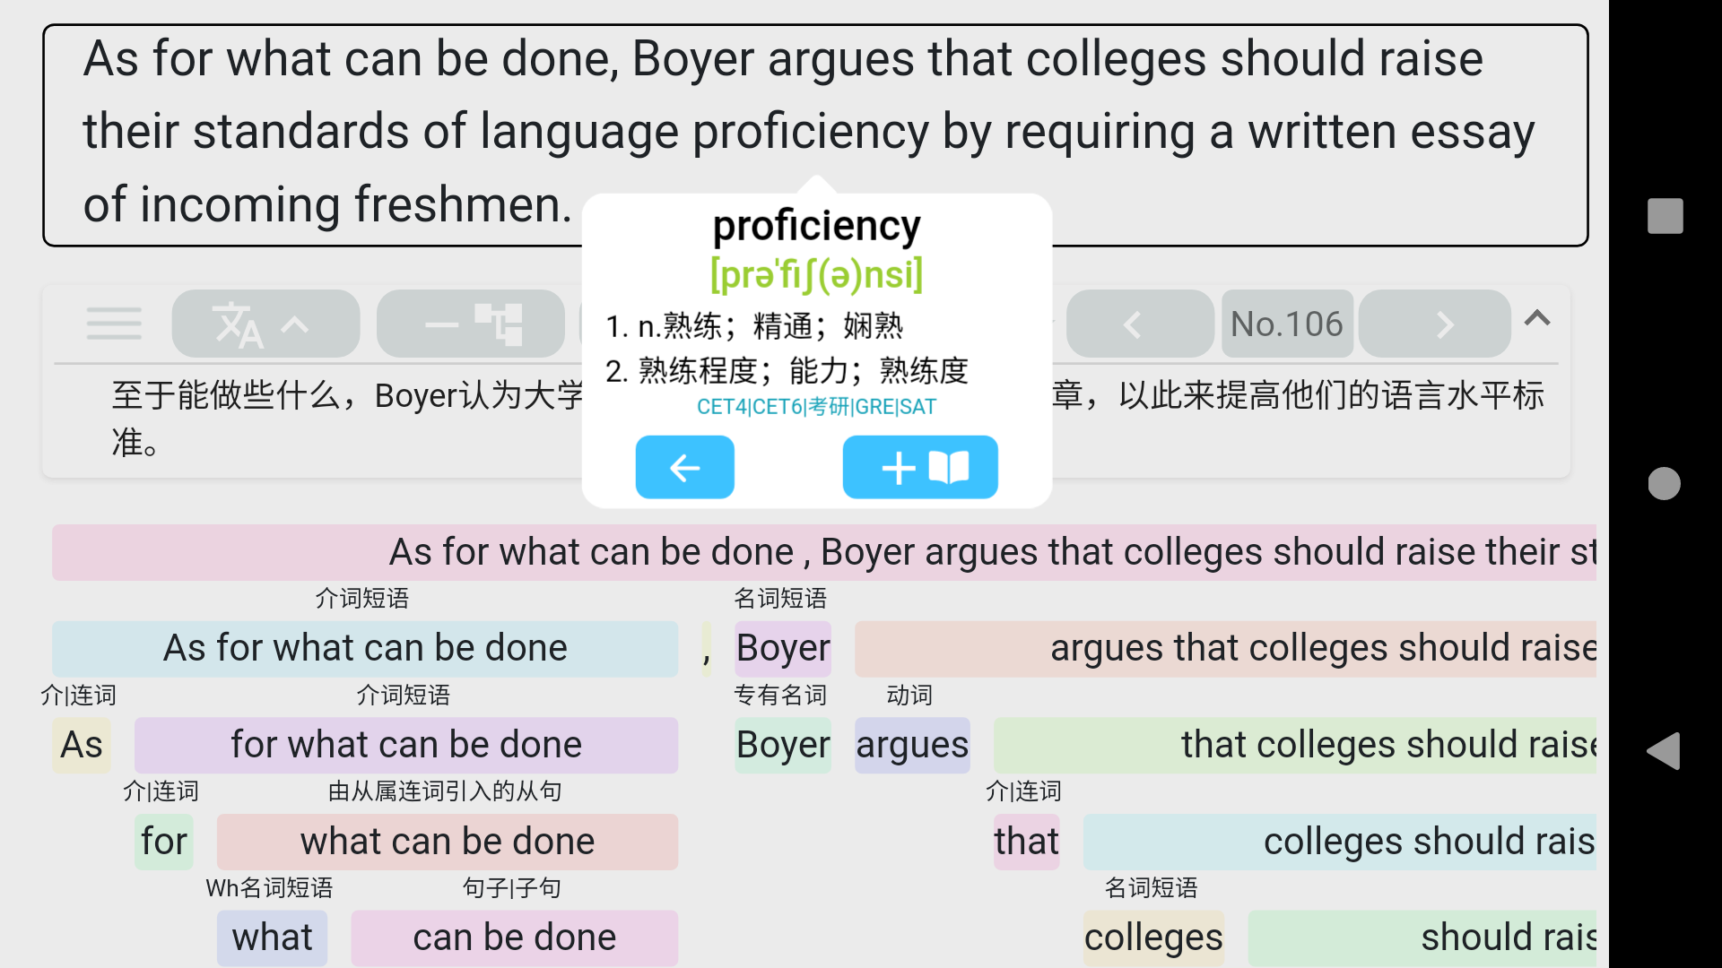Toggle the grammar structure analysis view
The height and width of the screenshot is (968, 1722).
(471, 323)
